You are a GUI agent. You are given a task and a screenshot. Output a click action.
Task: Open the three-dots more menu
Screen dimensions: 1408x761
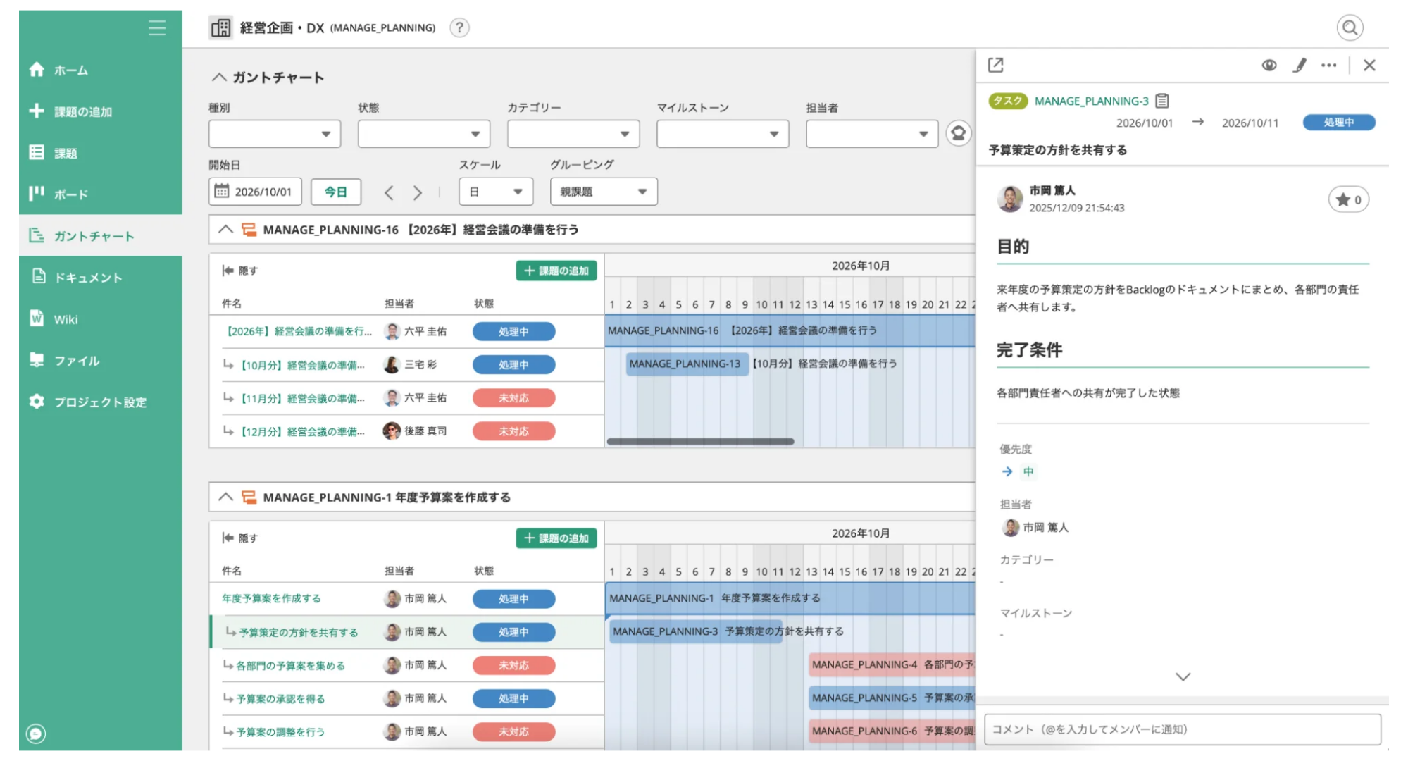click(1328, 65)
